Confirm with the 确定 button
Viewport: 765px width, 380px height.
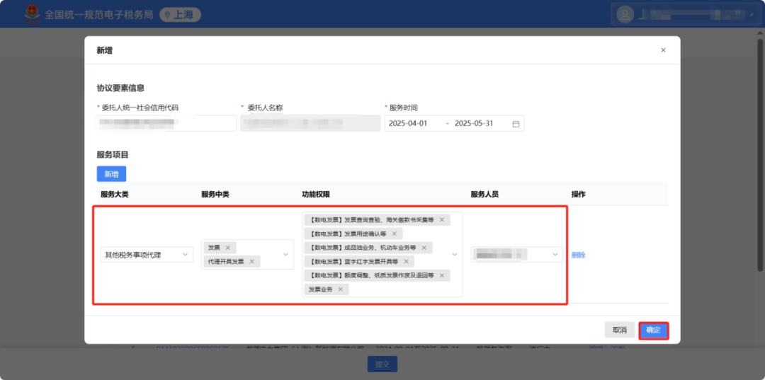[653, 330]
